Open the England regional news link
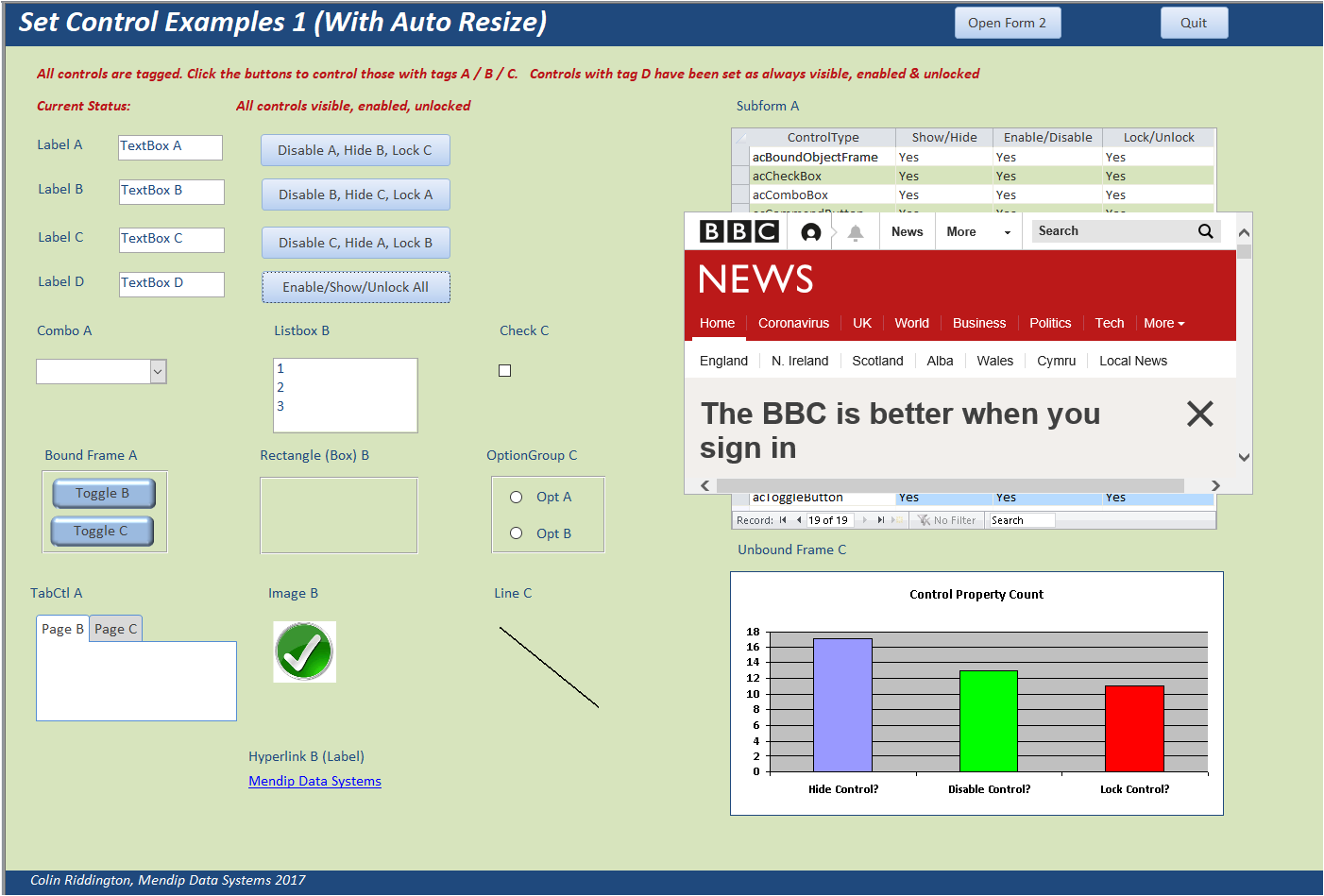The image size is (1324, 896). point(723,361)
